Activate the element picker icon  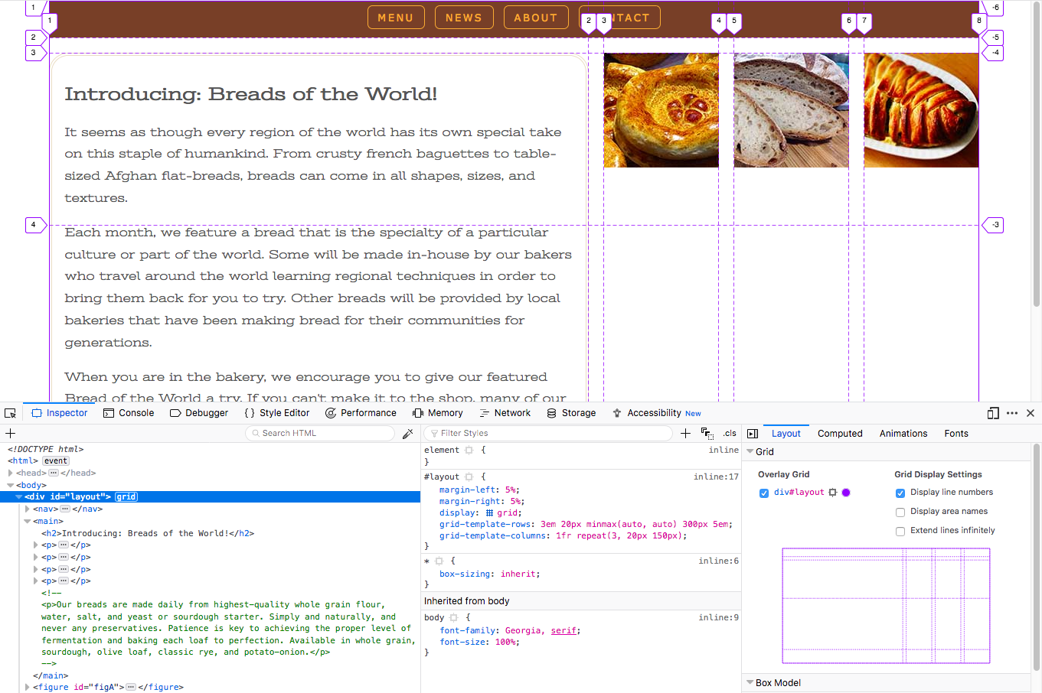(x=11, y=413)
